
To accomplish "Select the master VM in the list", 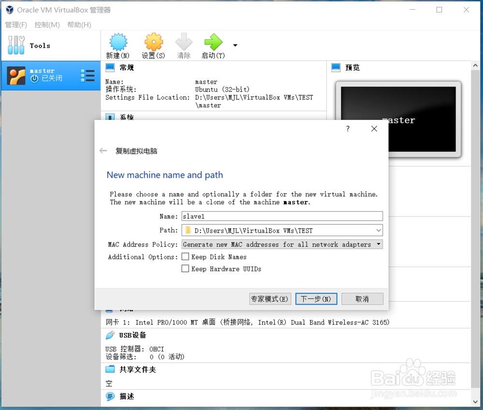I will 51,75.
